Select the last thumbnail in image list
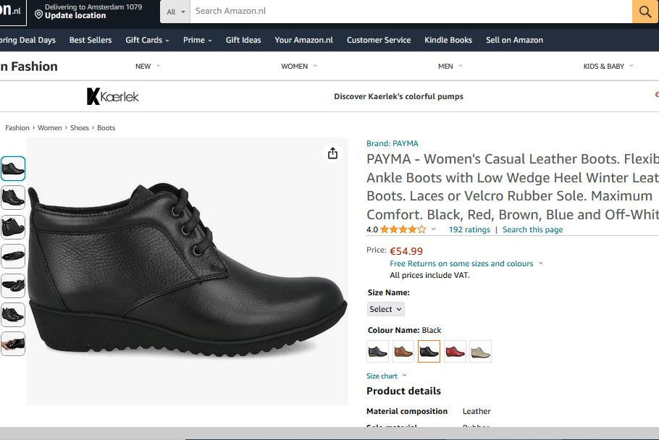The image size is (659, 440). click(x=13, y=344)
